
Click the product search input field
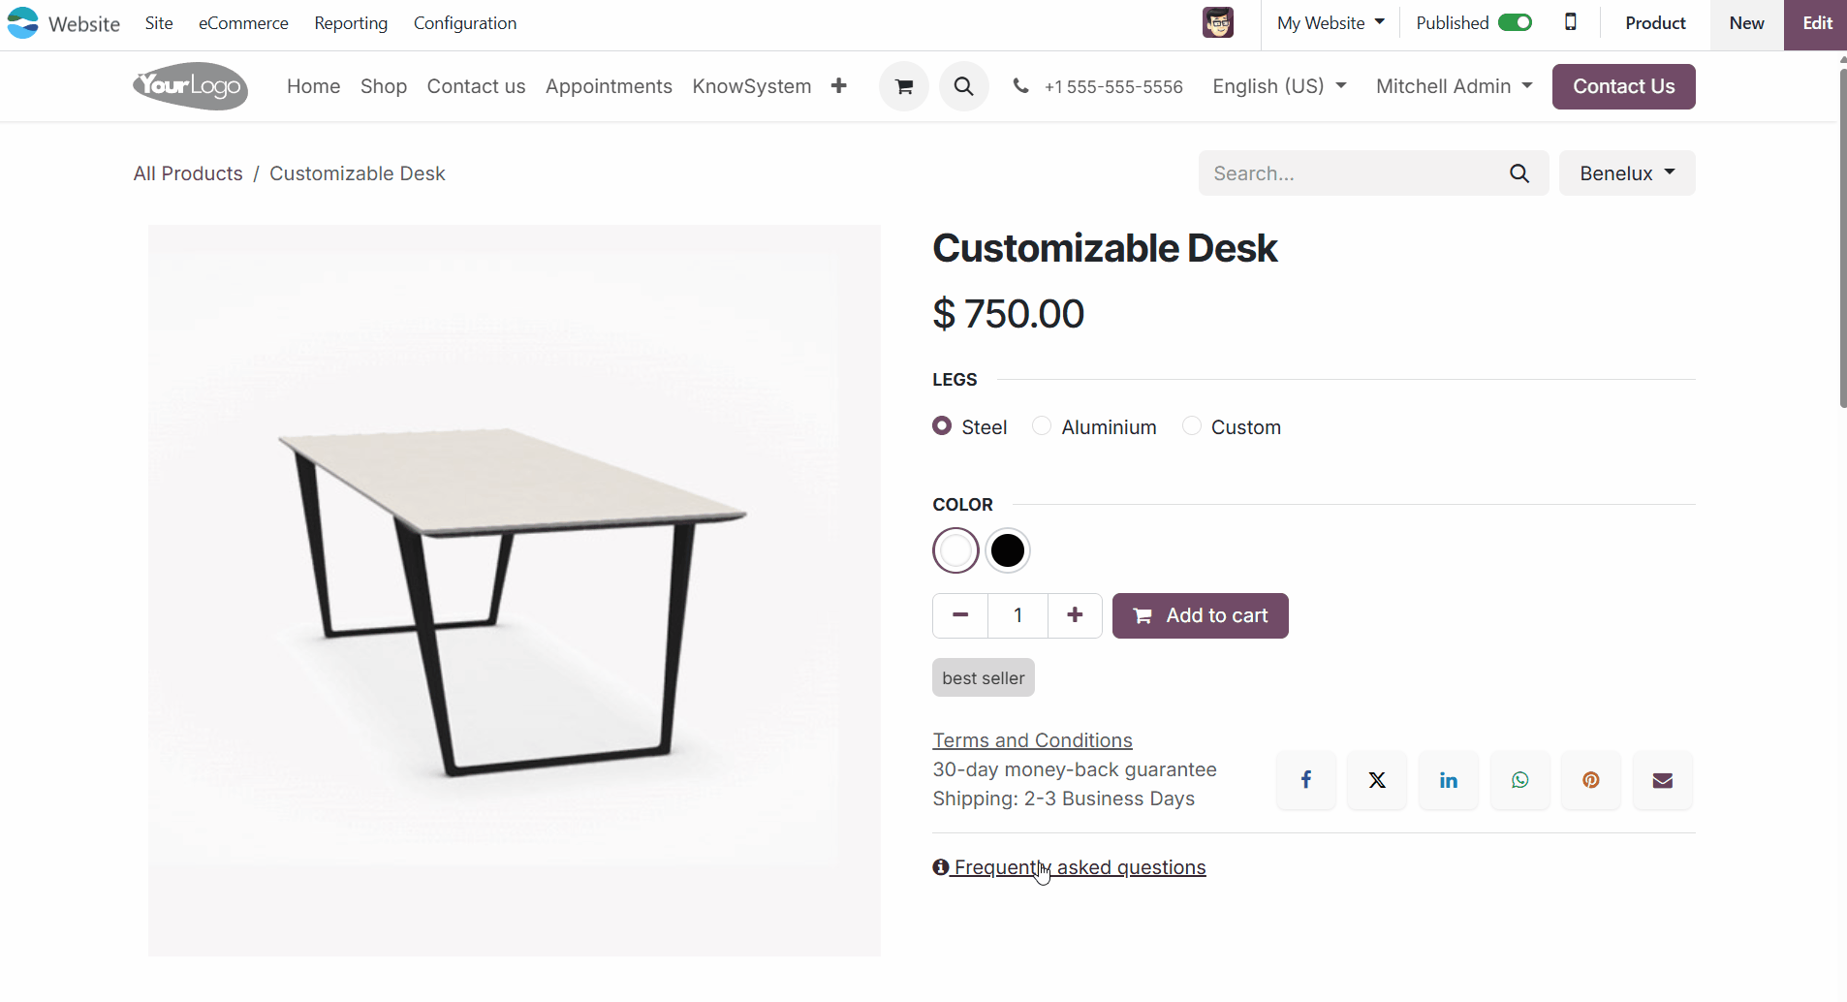(x=1352, y=173)
